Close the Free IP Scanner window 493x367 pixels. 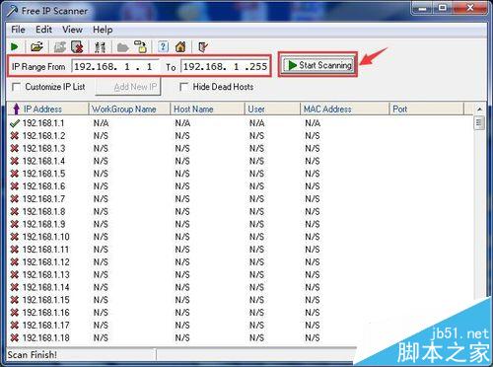470,8
